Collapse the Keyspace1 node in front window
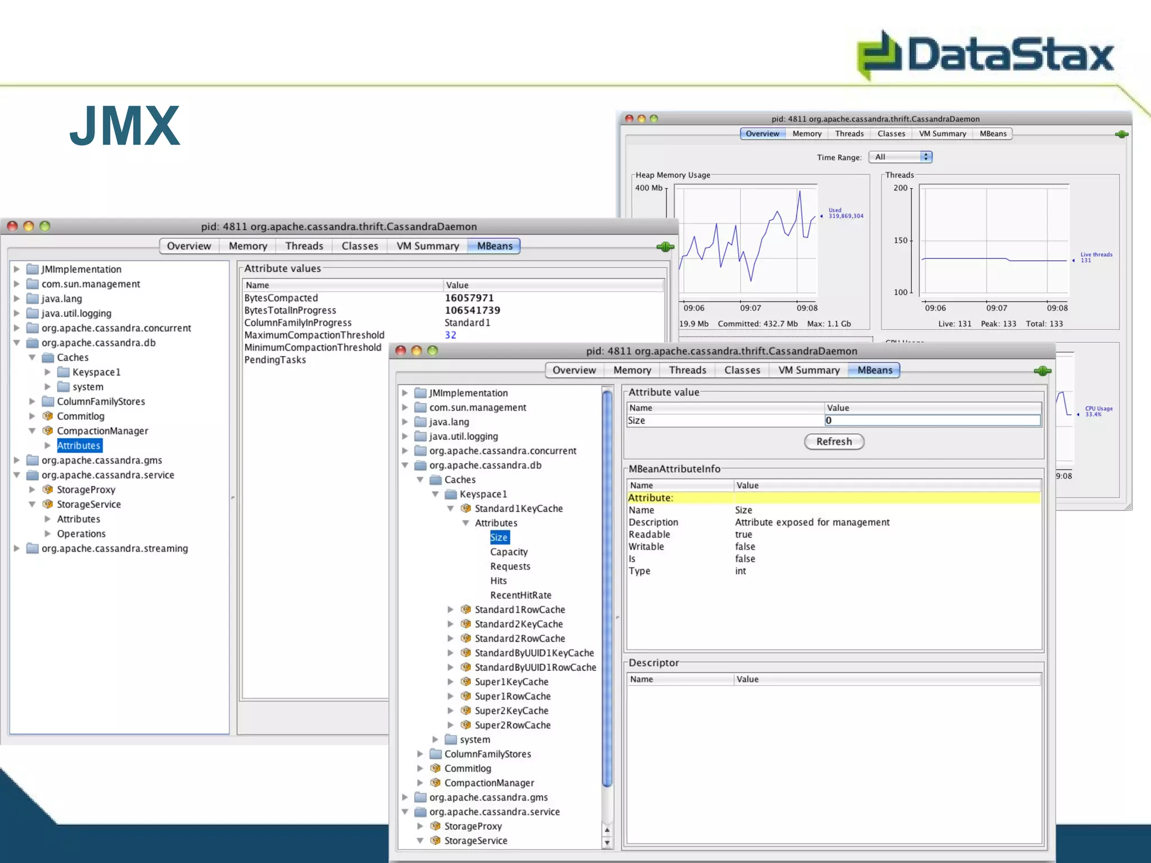Image resolution: width=1151 pixels, height=863 pixels. (x=435, y=494)
